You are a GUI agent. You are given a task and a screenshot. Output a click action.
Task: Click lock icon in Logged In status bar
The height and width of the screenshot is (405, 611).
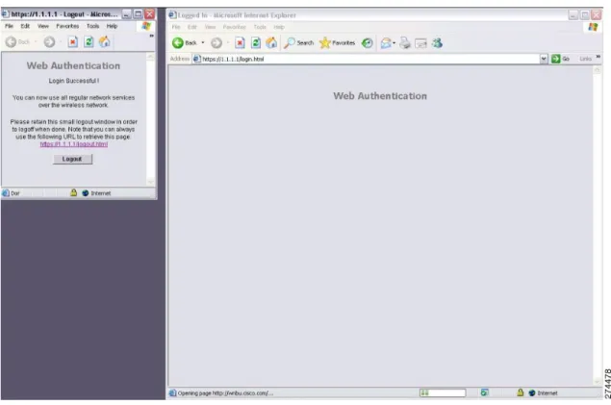point(521,392)
